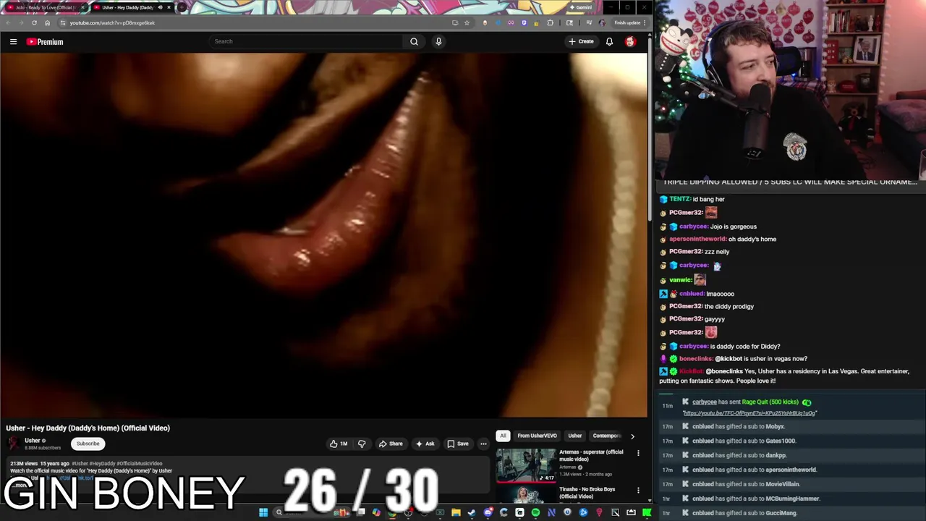Share the Usher video
This screenshot has width=926, height=521.
coord(391,444)
